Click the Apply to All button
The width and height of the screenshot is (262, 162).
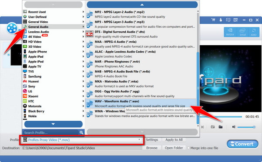[174, 140]
